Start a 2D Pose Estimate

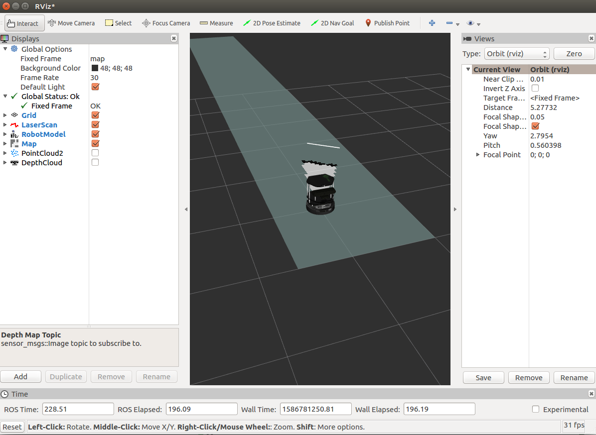(x=272, y=23)
